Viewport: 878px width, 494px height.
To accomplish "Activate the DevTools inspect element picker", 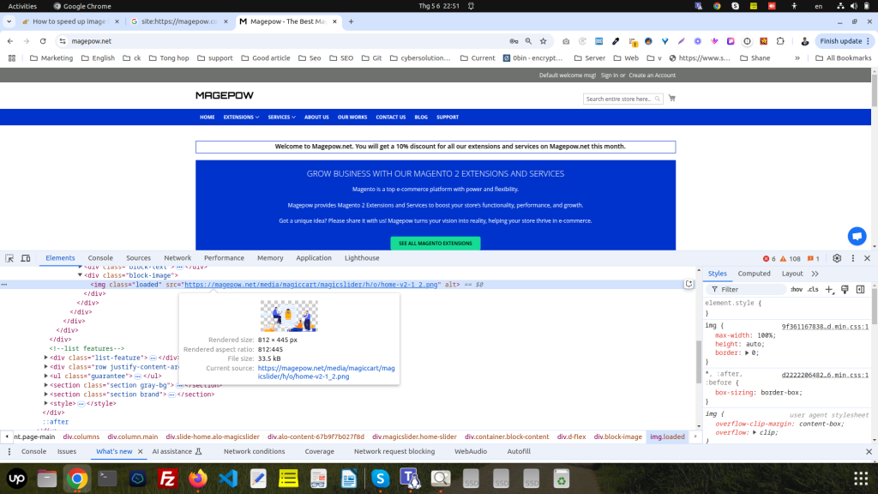I will pyautogui.click(x=9, y=258).
